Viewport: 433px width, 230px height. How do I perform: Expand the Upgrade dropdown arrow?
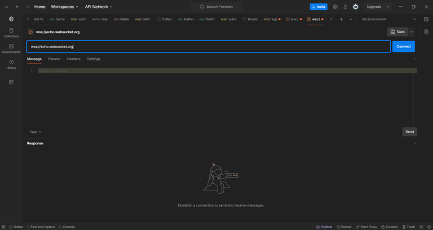(x=388, y=7)
